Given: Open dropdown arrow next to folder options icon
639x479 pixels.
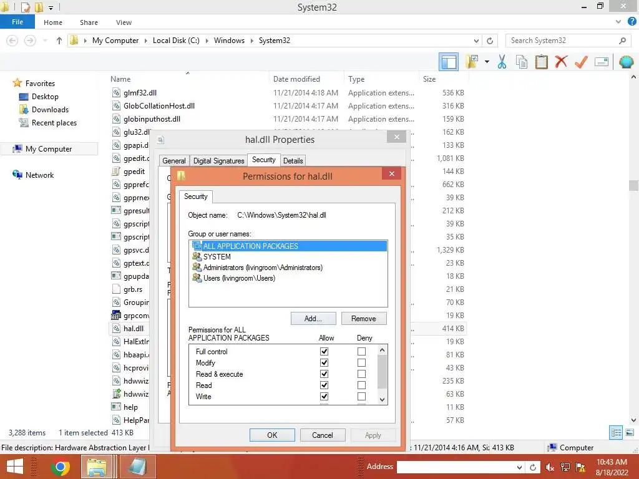Looking at the screenshot, I should click(487, 62).
